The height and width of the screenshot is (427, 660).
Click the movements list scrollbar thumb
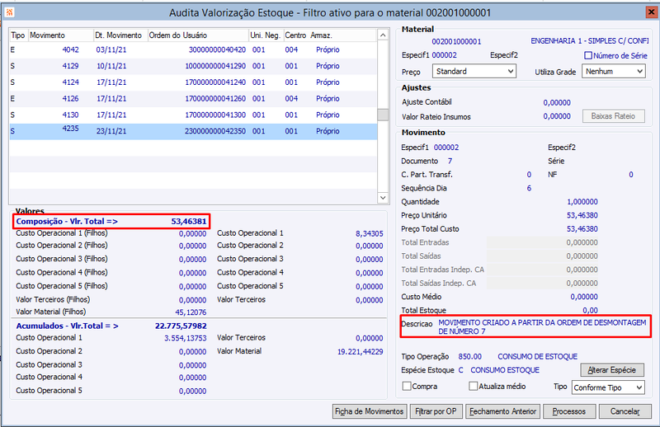click(x=383, y=115)
